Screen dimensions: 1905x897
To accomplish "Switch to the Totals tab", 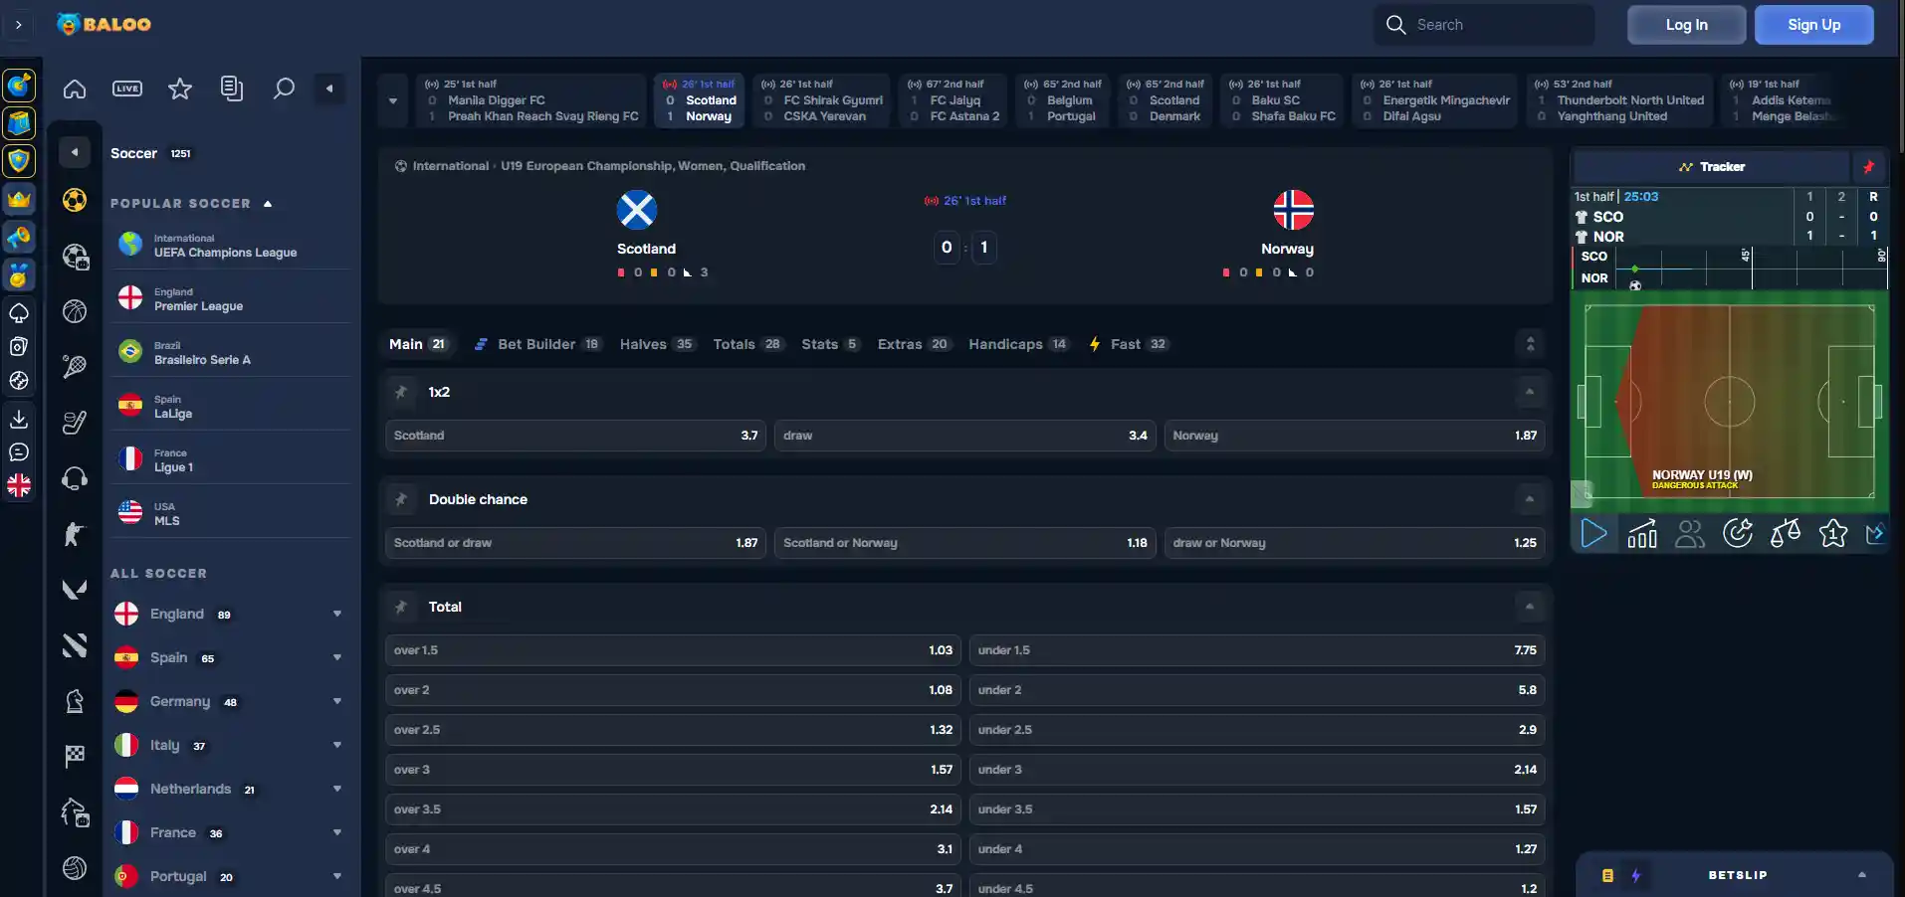I will [746, 344].
